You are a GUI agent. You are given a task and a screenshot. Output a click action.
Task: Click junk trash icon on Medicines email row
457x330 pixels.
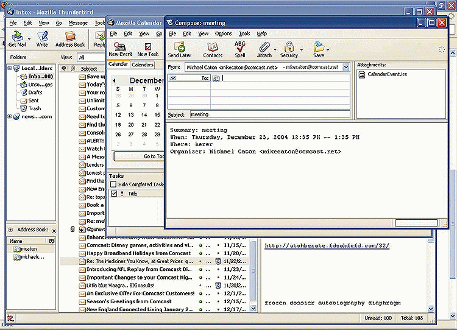[x=218, y=261]
